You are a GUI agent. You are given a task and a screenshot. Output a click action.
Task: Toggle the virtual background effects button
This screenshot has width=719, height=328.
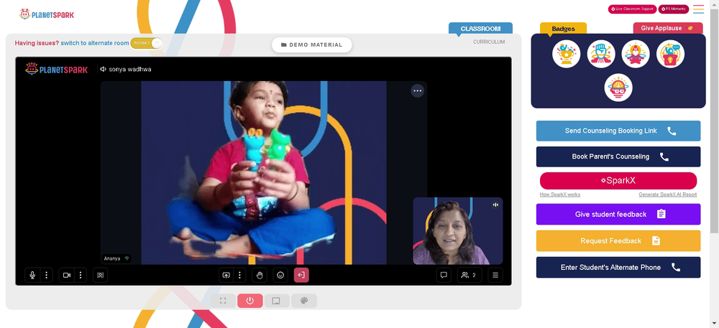pyautogui.click(x=101, y=276)
